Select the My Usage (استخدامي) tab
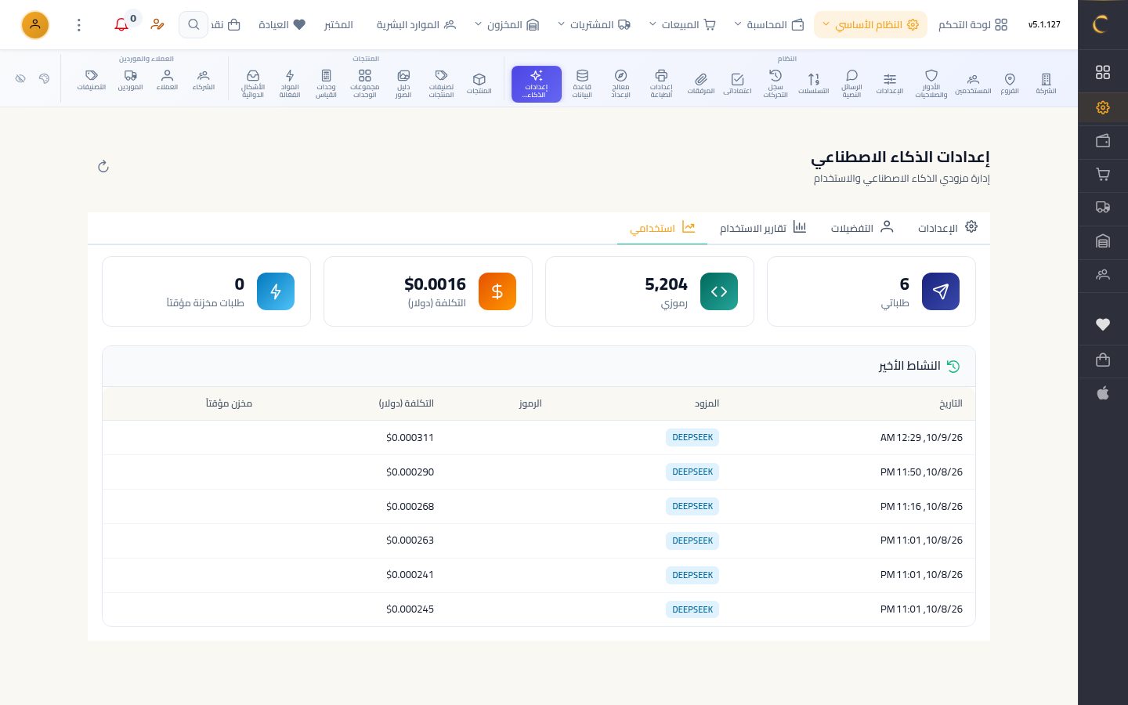 coord(663,227)
